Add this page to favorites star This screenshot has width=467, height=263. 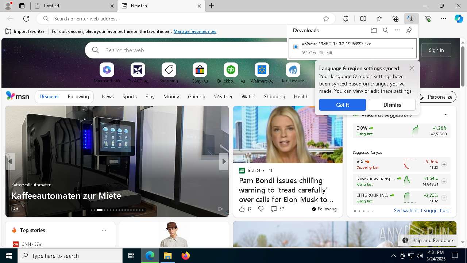pyautogui.click(x=326, y=19)
